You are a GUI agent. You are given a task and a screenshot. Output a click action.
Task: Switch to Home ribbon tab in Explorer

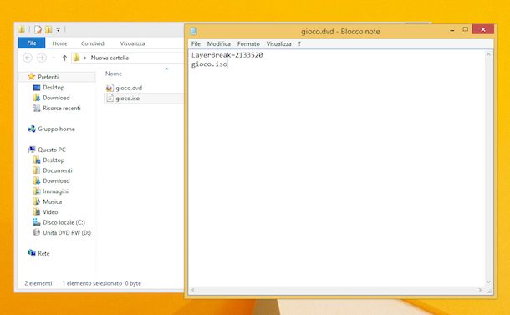coord(59,43)
